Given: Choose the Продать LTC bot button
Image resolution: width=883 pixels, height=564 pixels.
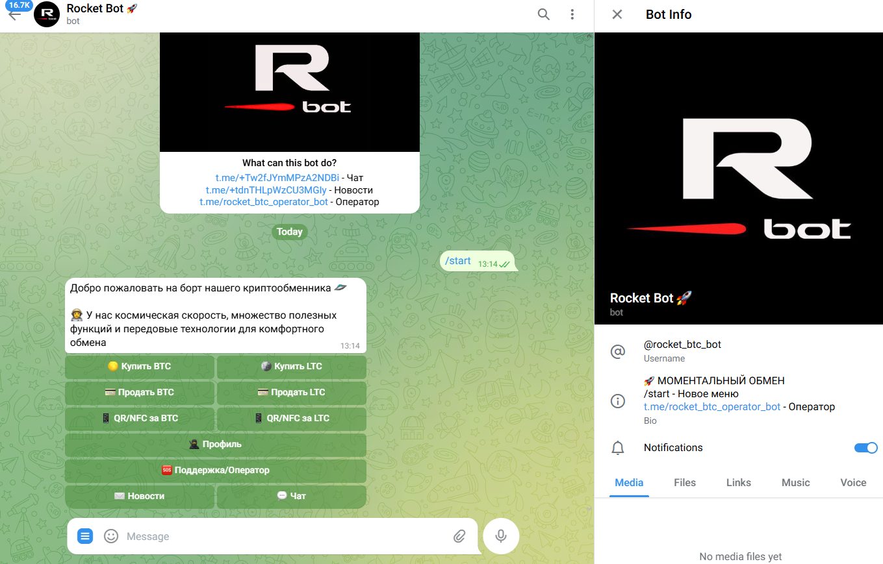Looking at the screenshot, I should pyautogui.click(x=292, y=393).
